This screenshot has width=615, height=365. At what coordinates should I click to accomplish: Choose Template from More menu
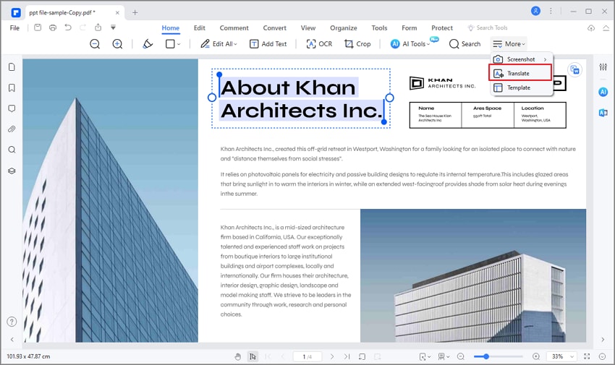point(521,87)
